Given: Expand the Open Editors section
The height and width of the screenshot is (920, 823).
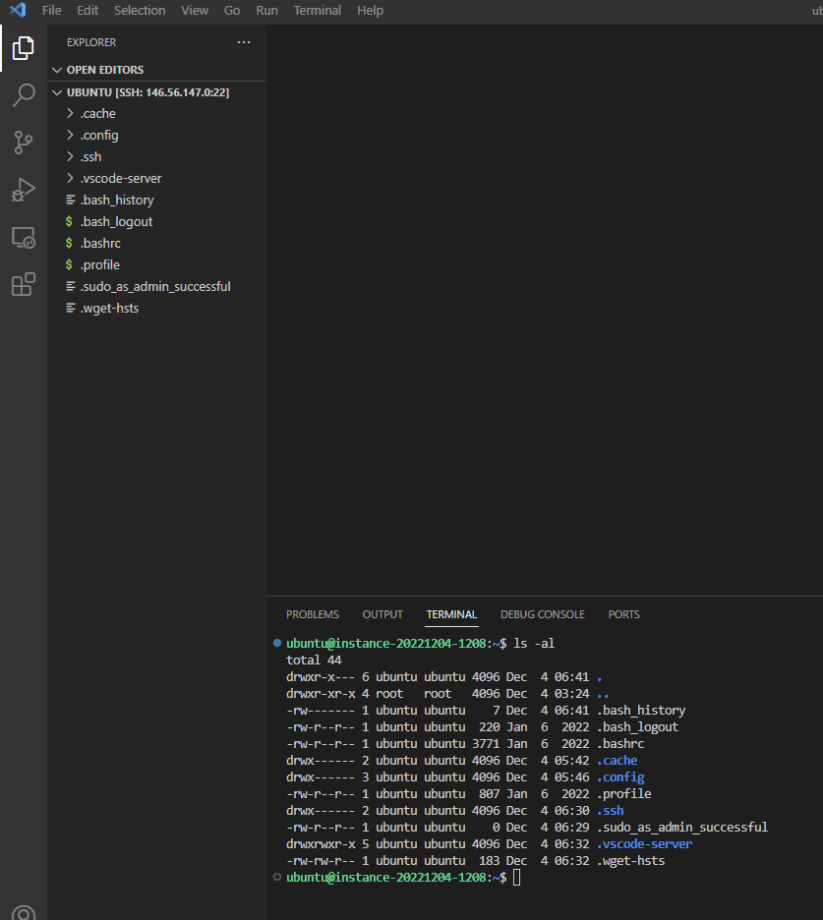Looking at the screenshot, I should coord(104,70).
